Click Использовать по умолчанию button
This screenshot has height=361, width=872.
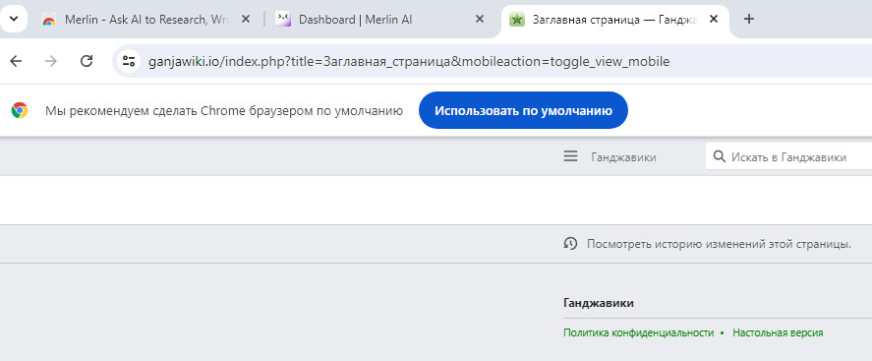(523, 110)
